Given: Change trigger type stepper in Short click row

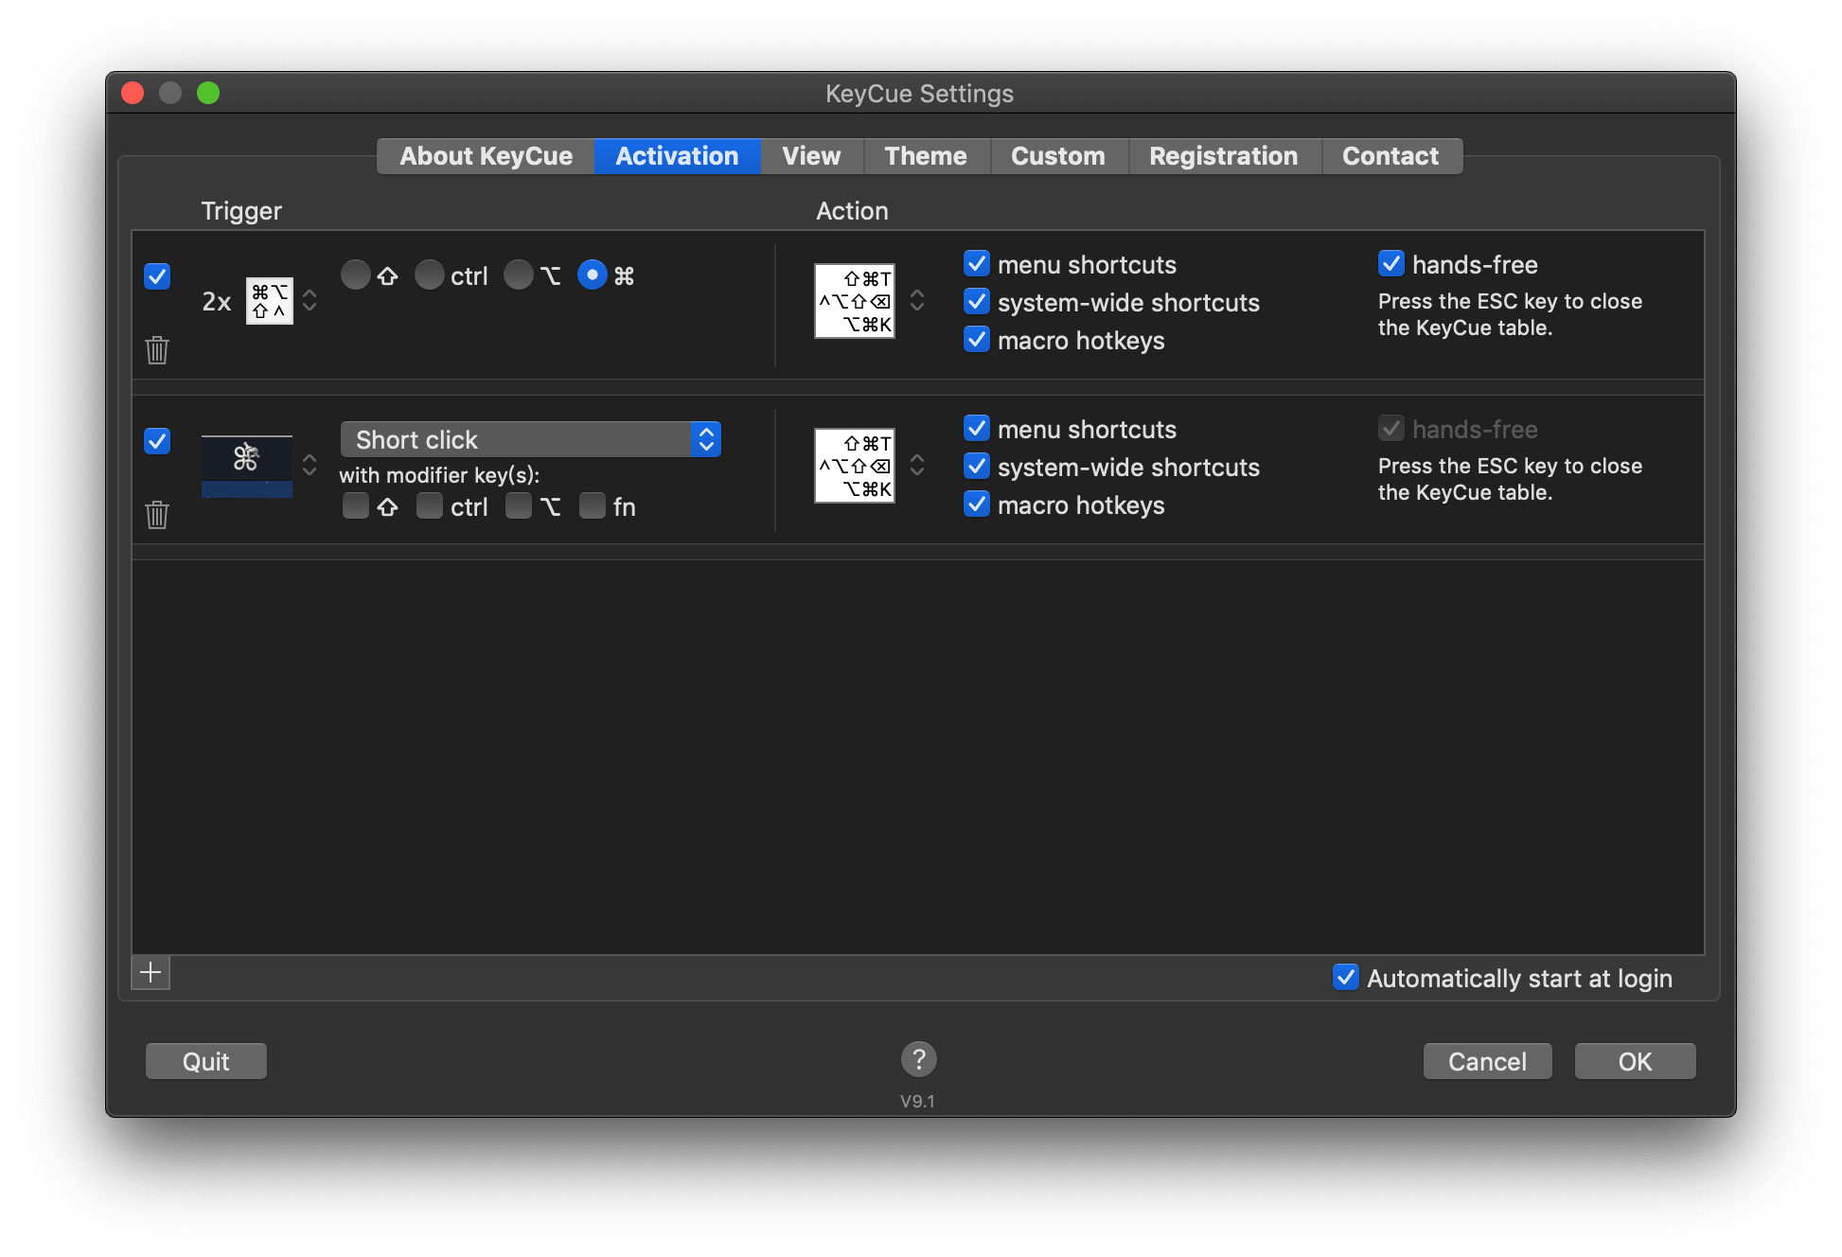Looking at the screenshot, I should (310, 466).
